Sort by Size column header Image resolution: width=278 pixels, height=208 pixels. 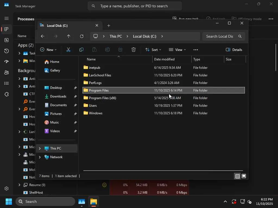click(x=235, y=59)
